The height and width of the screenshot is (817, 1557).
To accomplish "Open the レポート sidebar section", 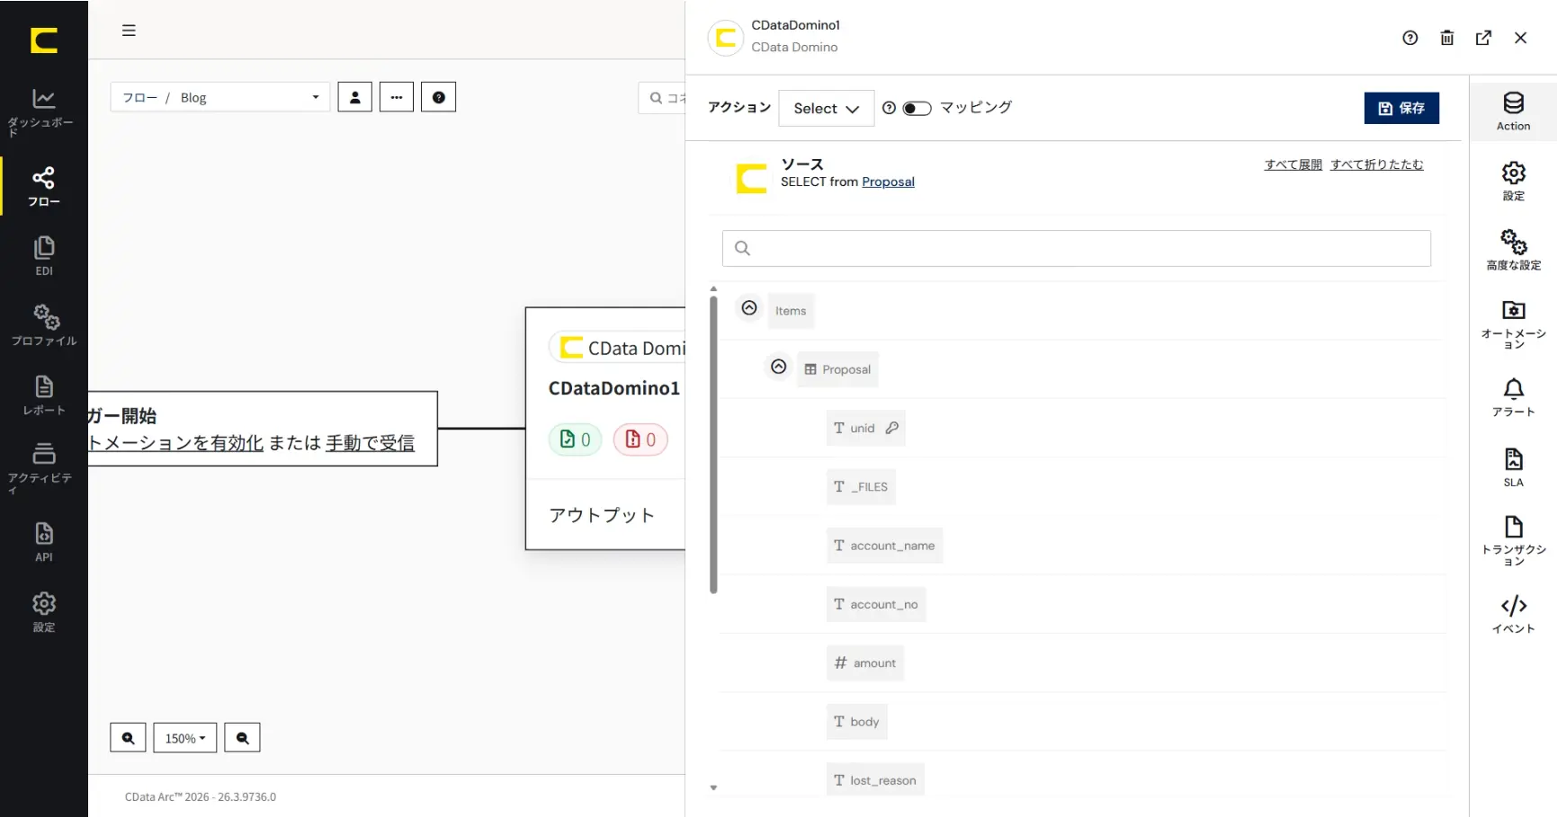I will pos(43,395).
